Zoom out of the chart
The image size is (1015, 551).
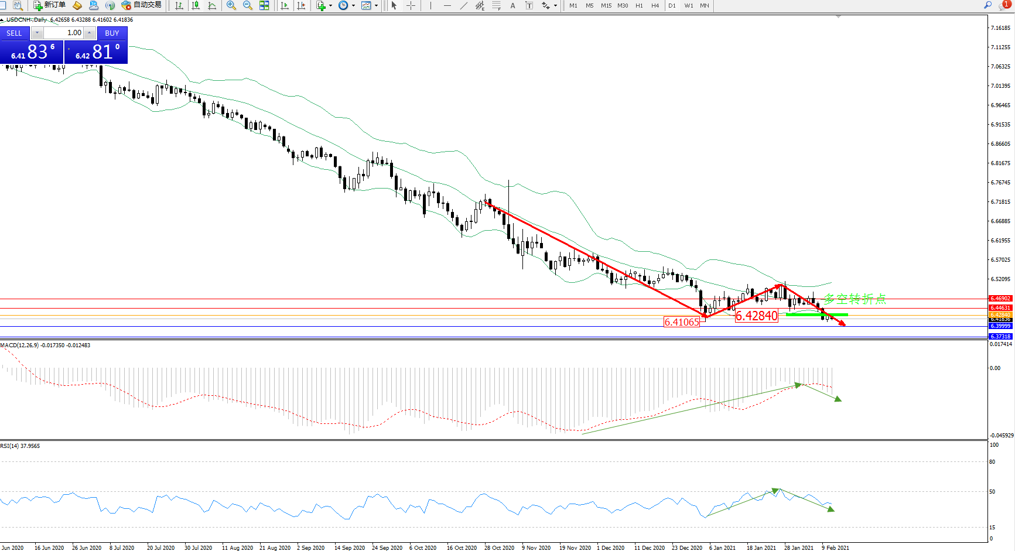tap(248, 5)
